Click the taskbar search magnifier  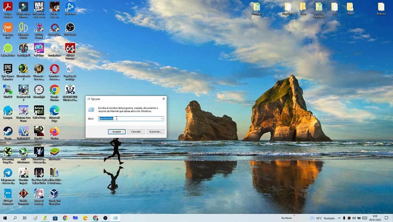click(x=15, y=218)
